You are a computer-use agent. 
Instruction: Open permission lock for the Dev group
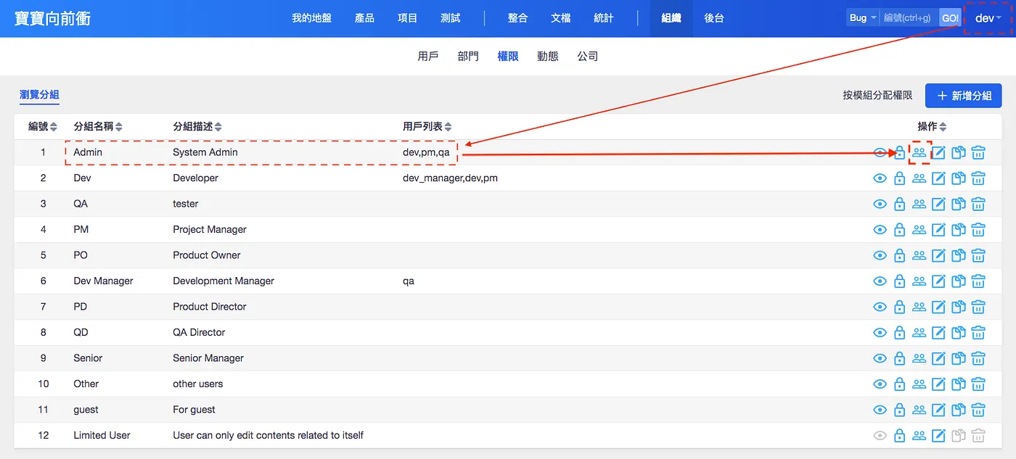click(x=899, y=178)
